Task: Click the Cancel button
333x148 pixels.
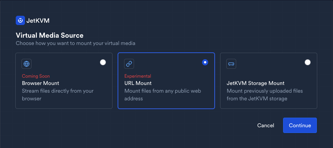Action: click(266, 125)
